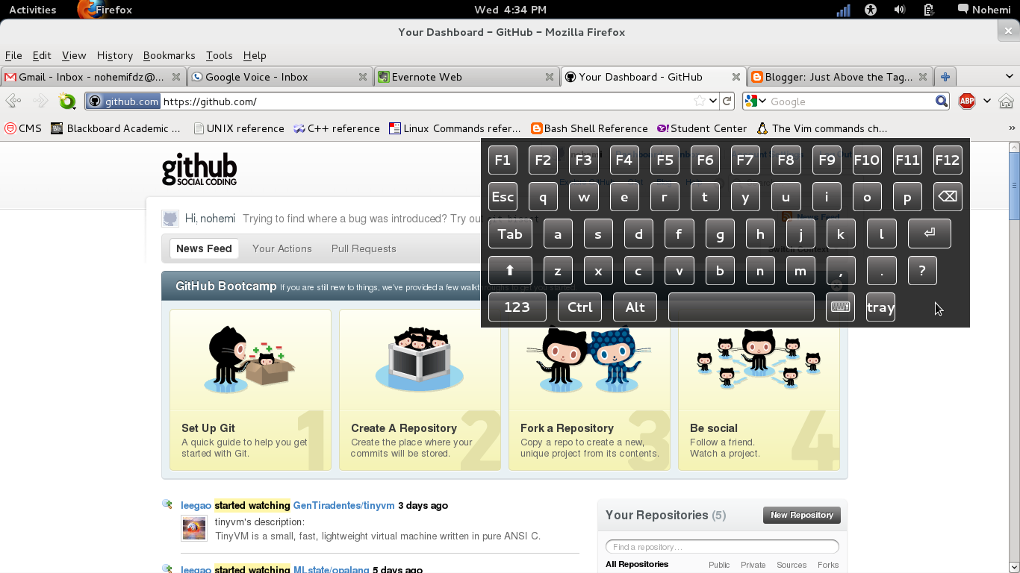The image size is (1020, 573).
Task: Click the New Repository button
Action: tap(801, 515)
